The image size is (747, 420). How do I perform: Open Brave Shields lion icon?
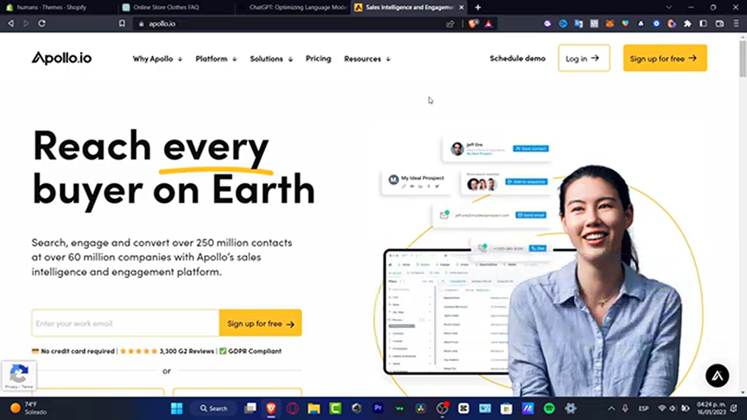pos(473,24)
